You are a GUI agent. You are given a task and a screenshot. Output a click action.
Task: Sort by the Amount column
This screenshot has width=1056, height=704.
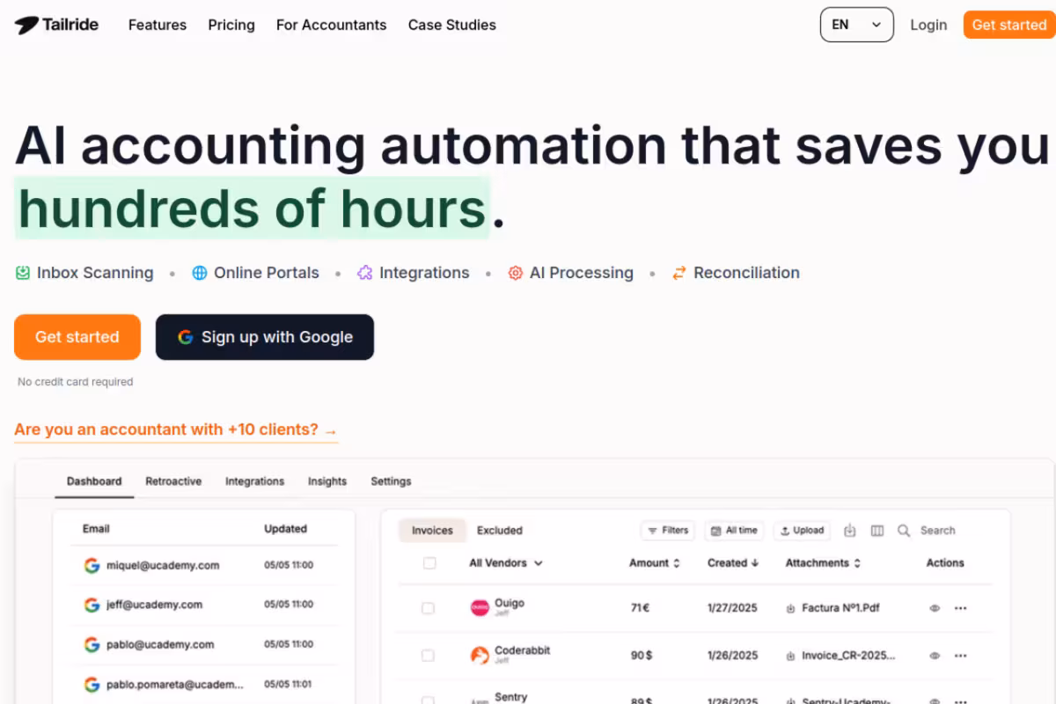point(655,563)
